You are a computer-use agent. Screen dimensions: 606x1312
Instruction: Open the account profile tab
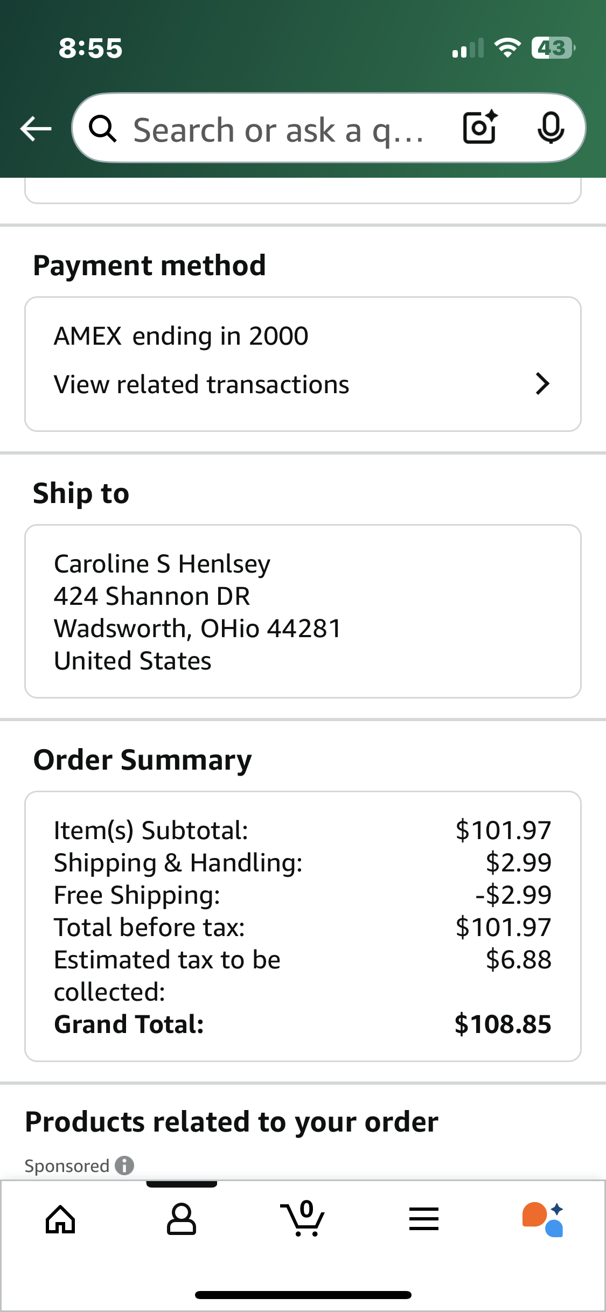click(182, 1219)
